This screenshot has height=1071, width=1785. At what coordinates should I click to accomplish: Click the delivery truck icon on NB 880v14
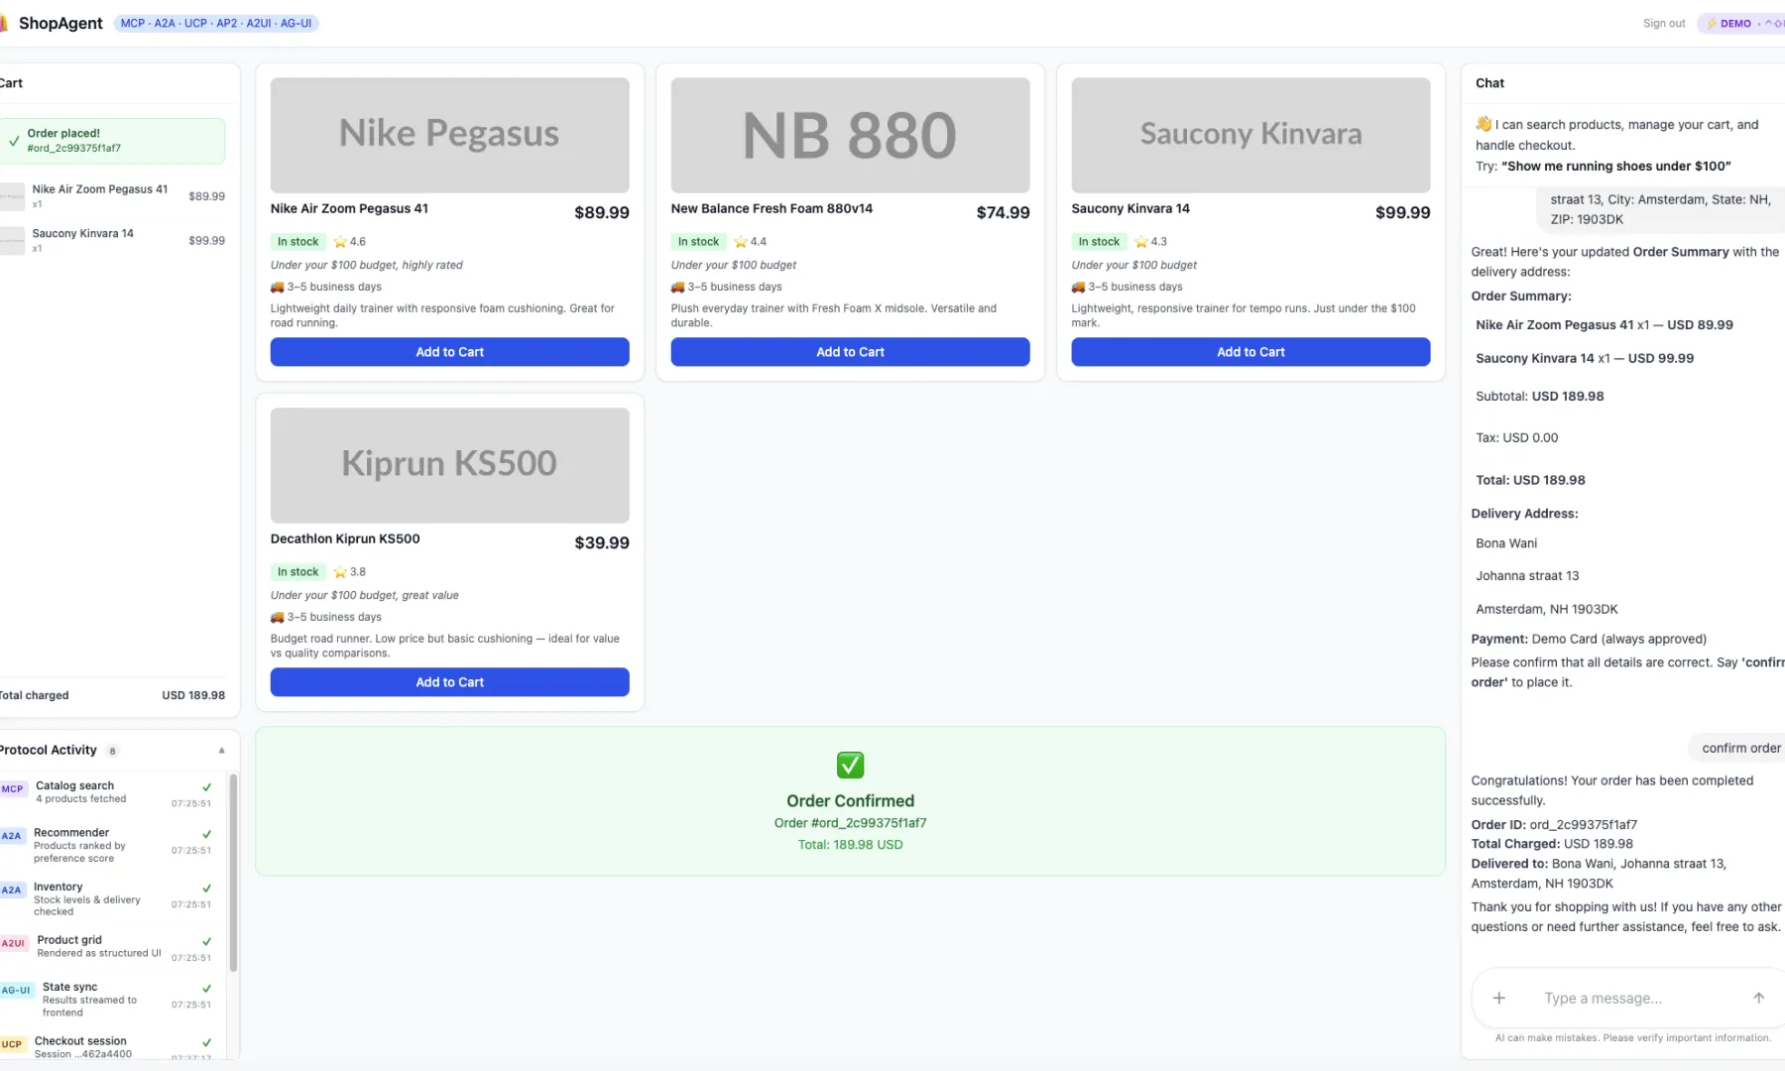(x=678, y=287)
